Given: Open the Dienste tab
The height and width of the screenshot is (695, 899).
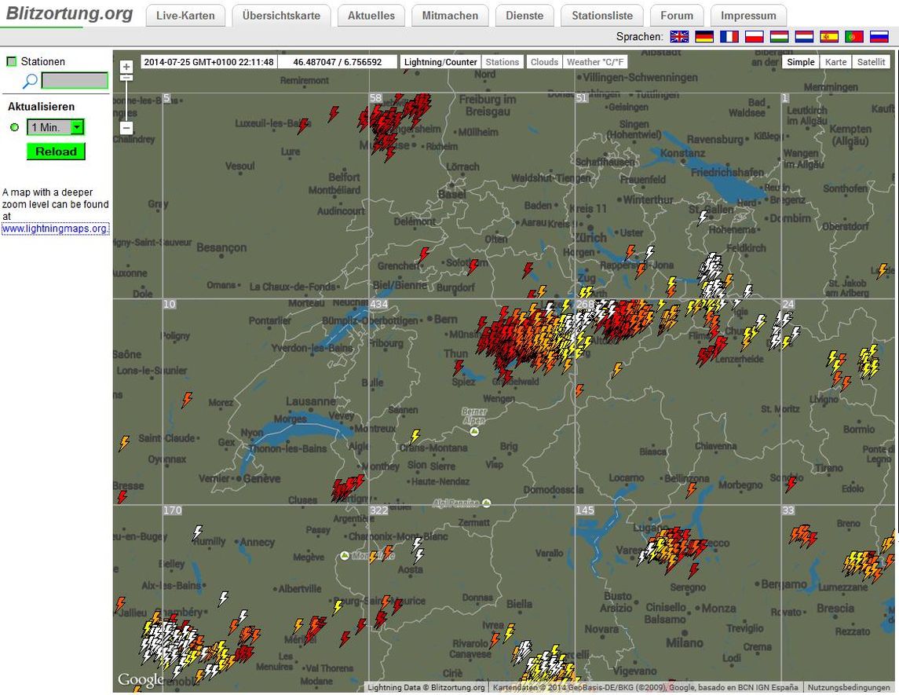Looking at the screenshot, I should pyautogui.click(x=524, y=16).
